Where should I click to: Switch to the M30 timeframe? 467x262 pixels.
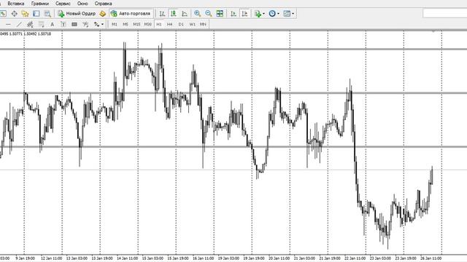[x=147, y=24]
